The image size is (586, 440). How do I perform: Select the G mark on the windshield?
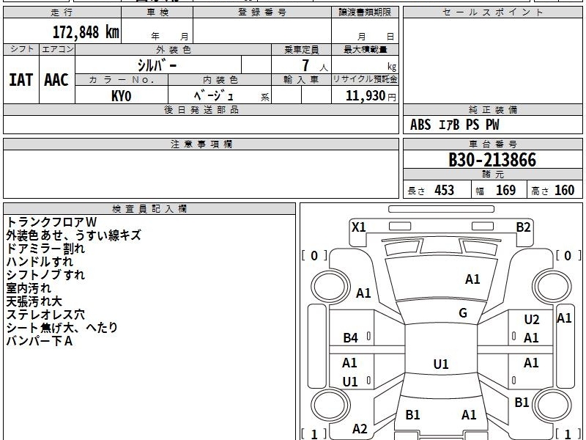[463, 313]
